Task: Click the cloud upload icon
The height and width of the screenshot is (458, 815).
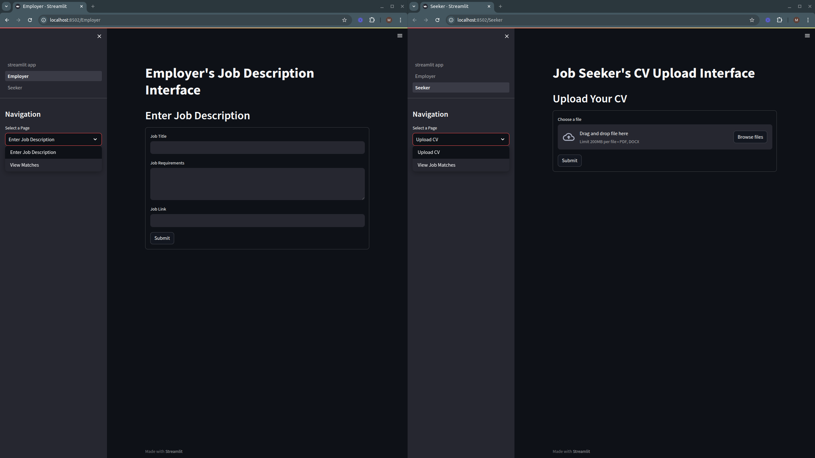Action: coord(569,137)
